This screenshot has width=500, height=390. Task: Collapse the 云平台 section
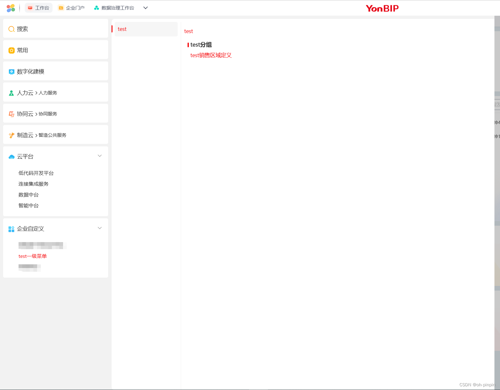(x=100, y=156)
